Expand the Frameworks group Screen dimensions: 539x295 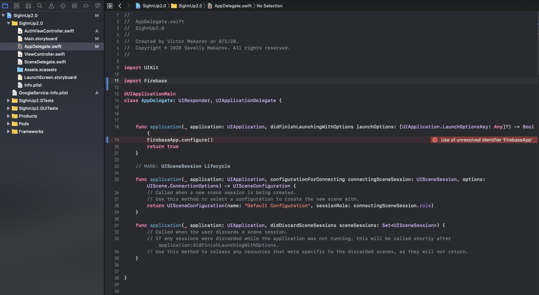click(x=9, y=131)
